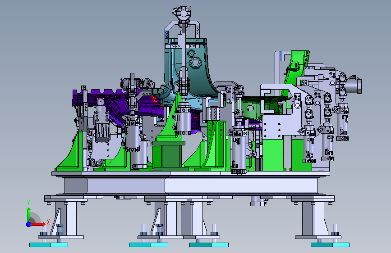Click the blue origin sphere of the coordinate triad
Screen dimensions: 391x253
point(28,224)
